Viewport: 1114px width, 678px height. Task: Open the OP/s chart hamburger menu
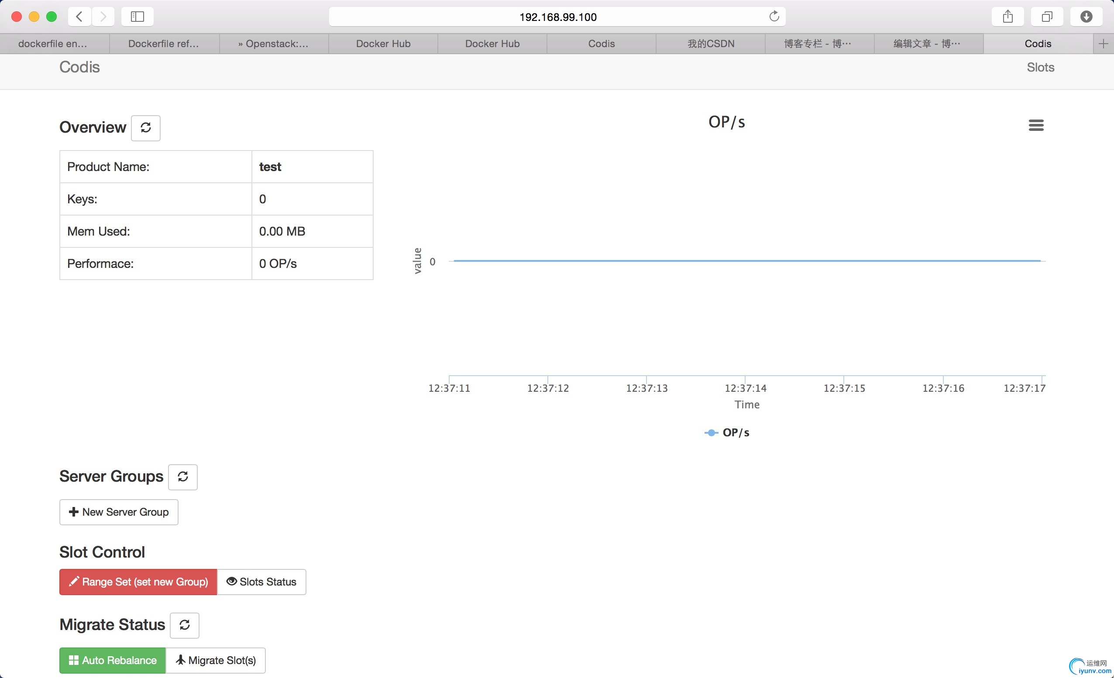[x=1036, y=125]
